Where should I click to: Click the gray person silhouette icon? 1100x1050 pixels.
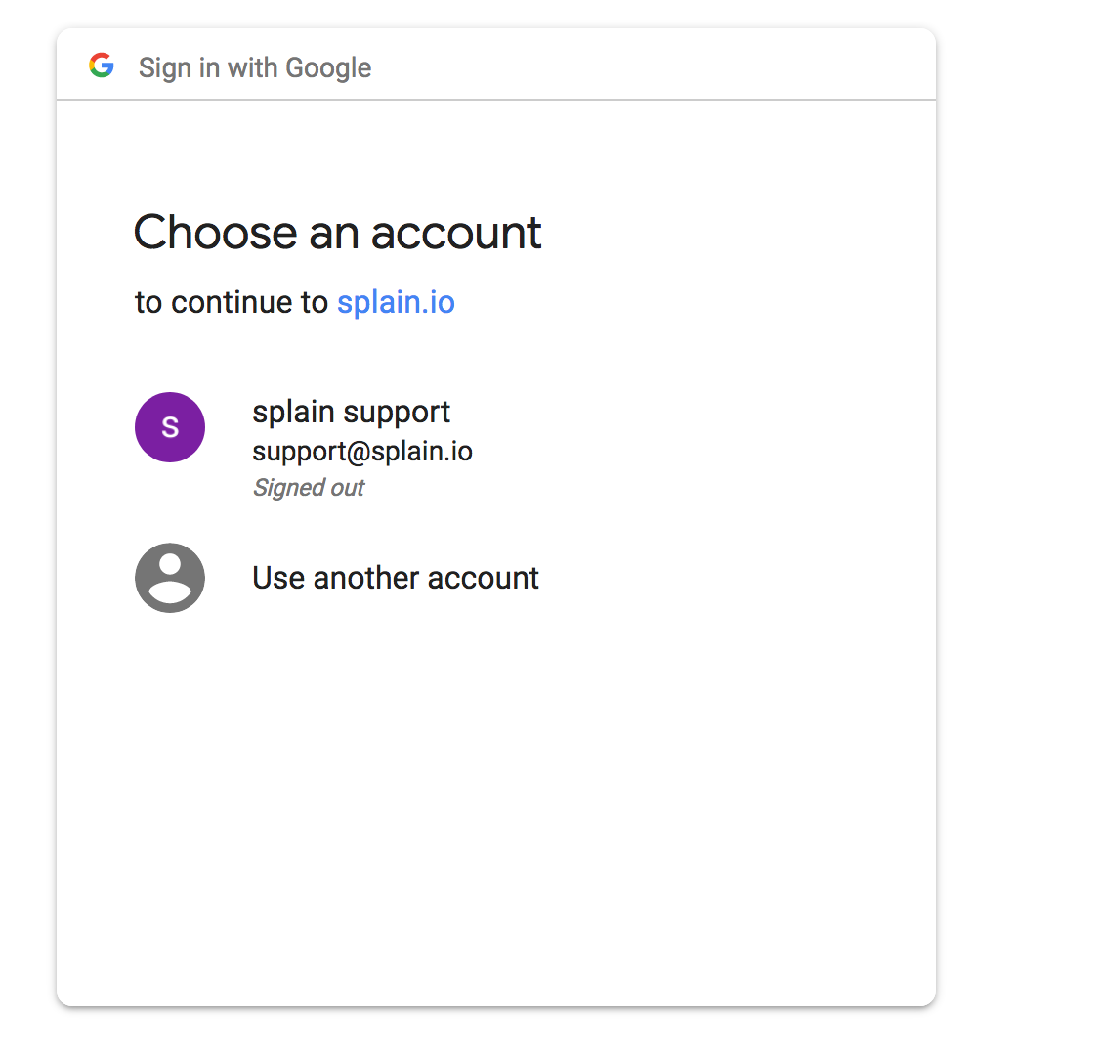point(170,578)
